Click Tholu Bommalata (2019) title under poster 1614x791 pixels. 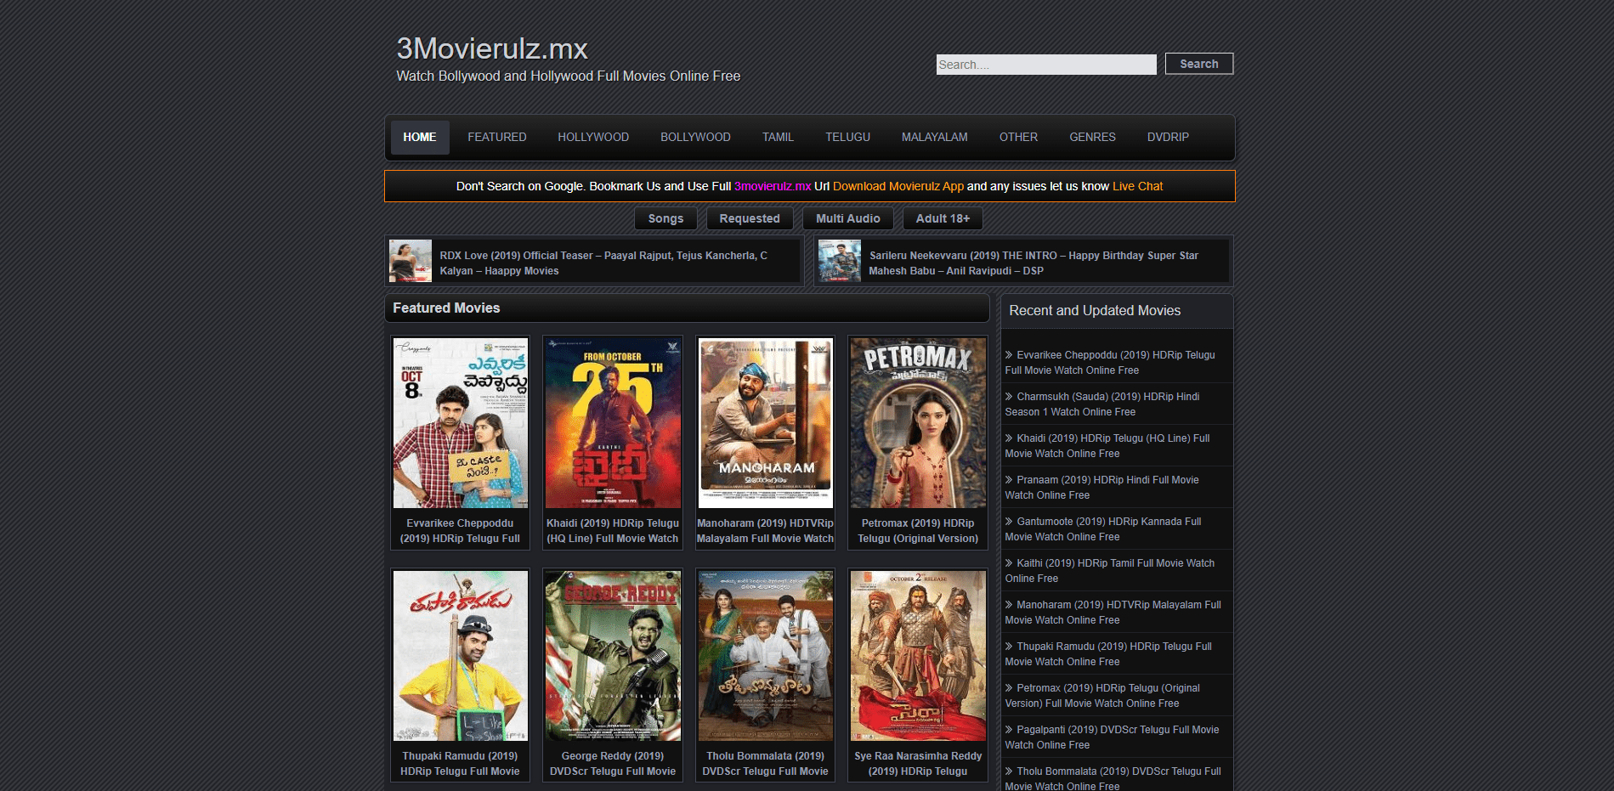pos(765,764)
